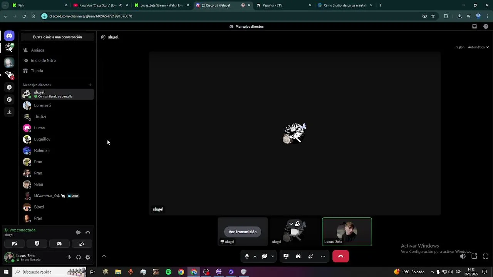This screenshot has width=493, height=277.
Task: Share screen button in voice panel
Action: (x=37, y=244)
